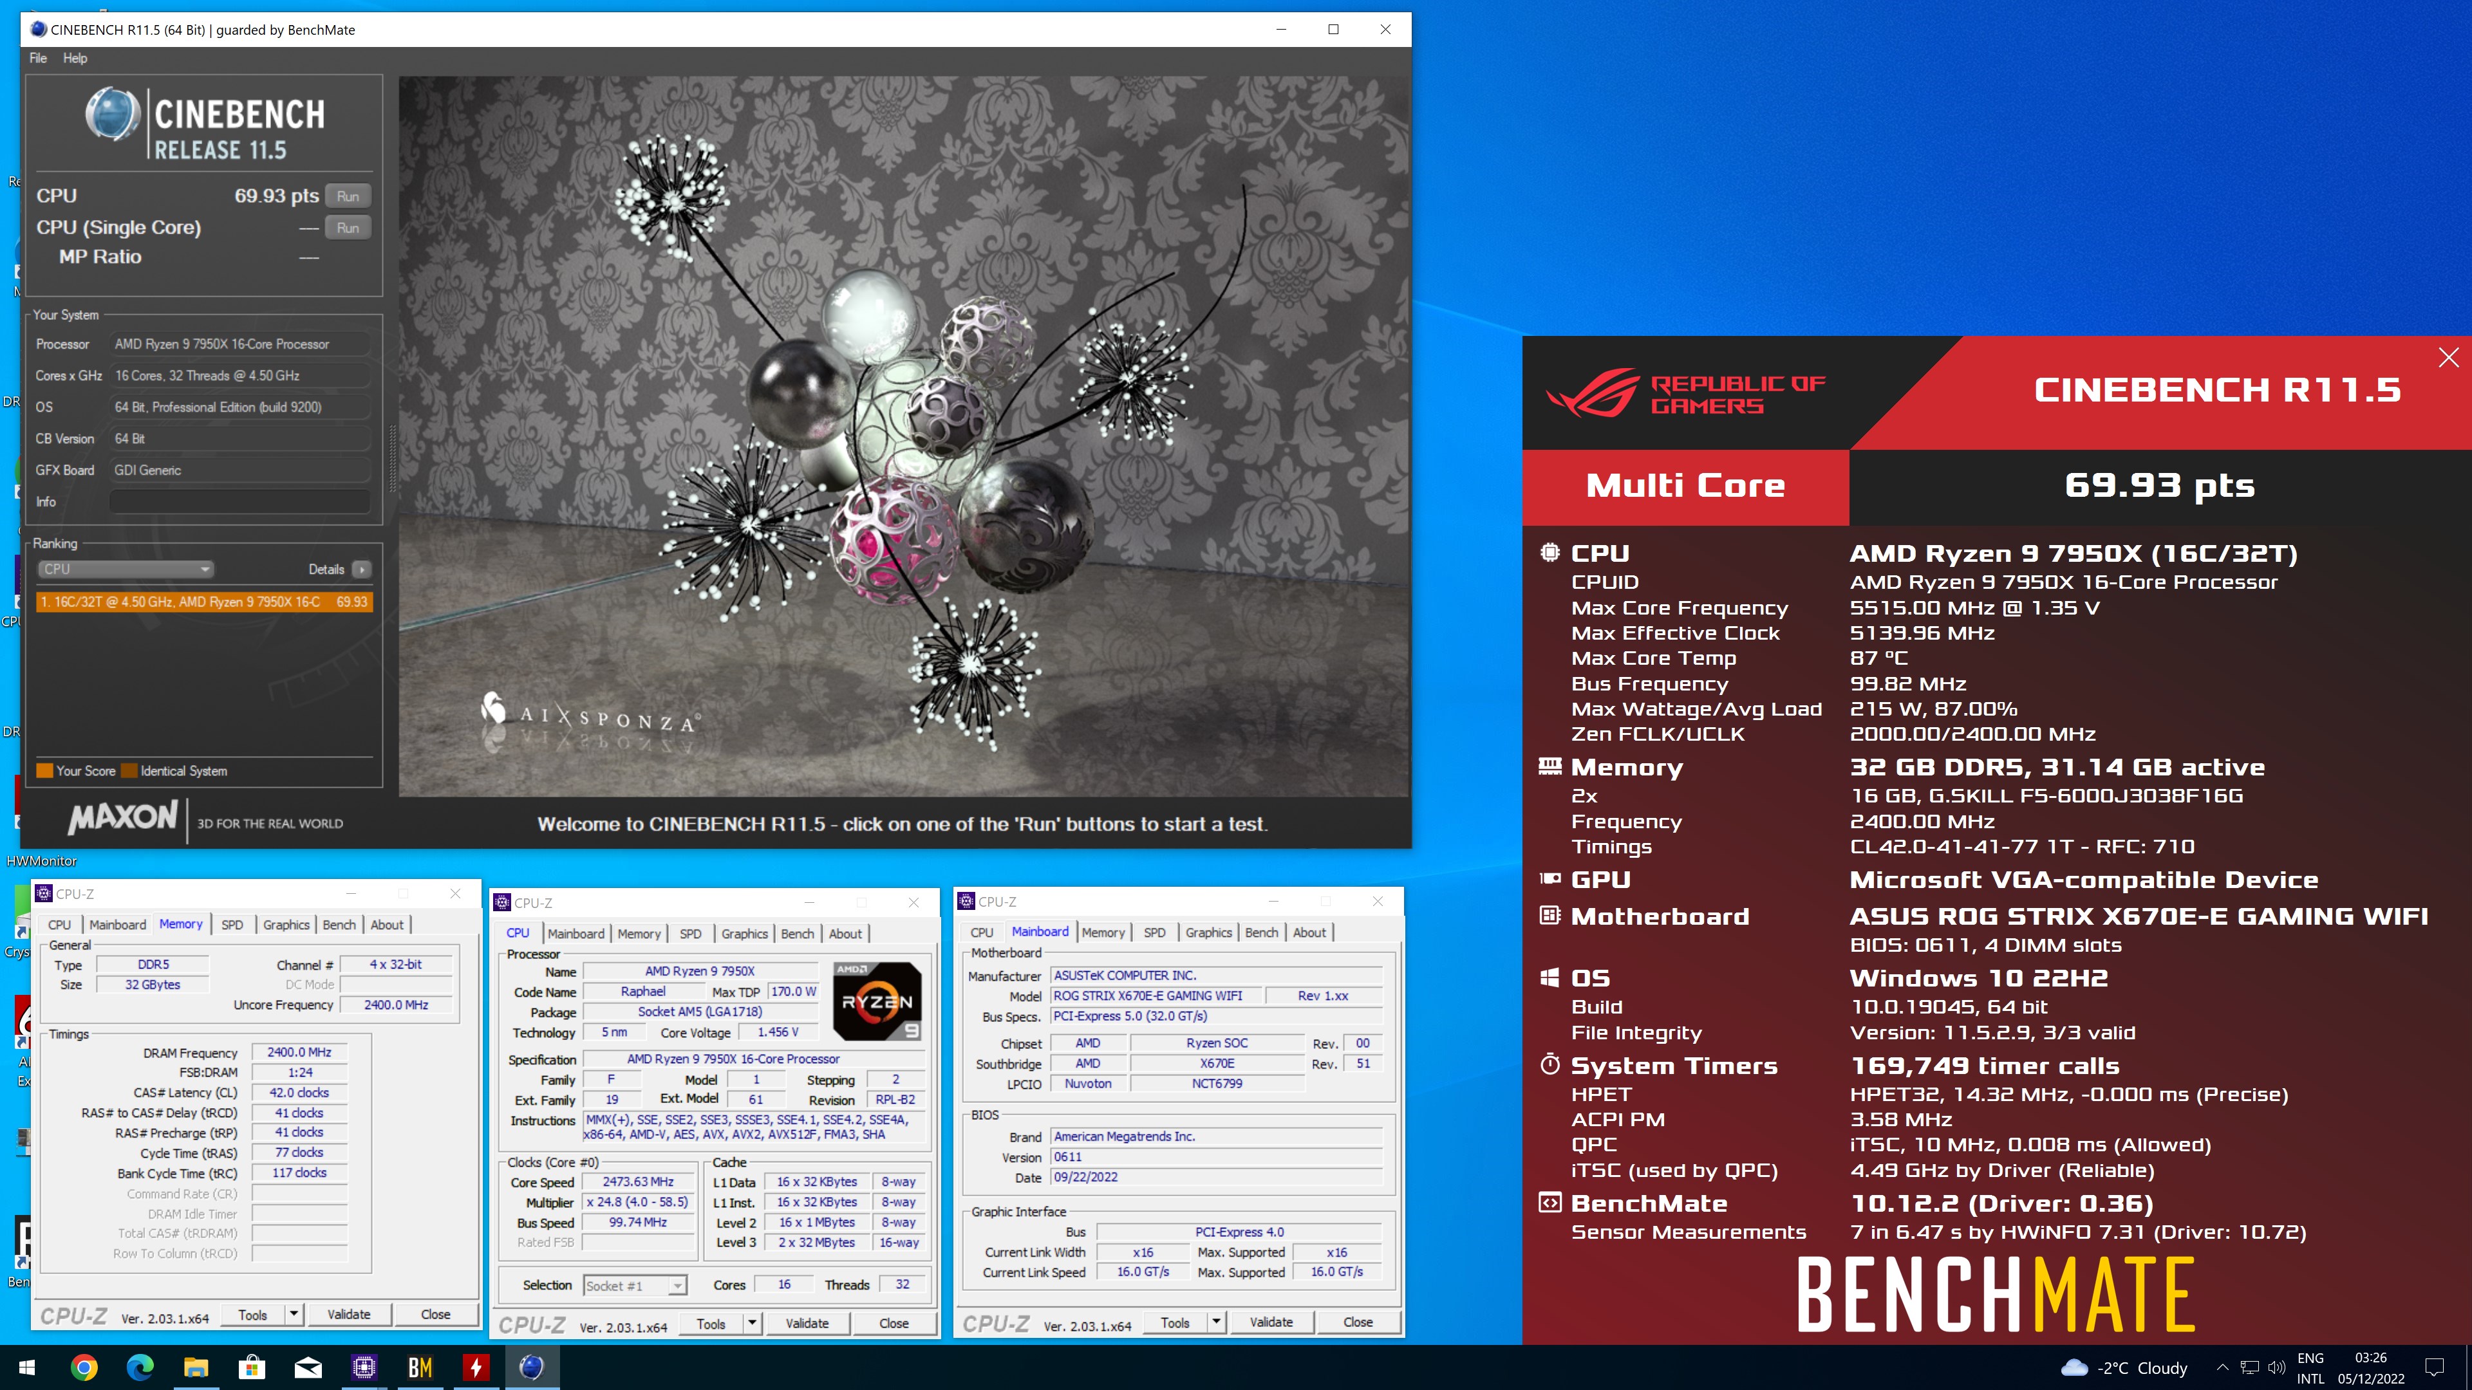Open the Socket #1 selection dropdown
This screenshot has height=1390, width=2472.
(635, 1286)
